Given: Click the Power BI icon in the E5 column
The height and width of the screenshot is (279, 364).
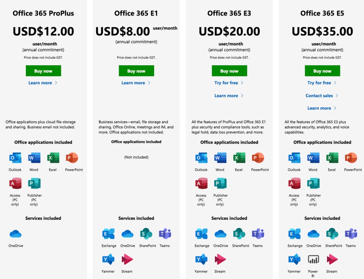Looking at the screenshot, I should (313, 259).
